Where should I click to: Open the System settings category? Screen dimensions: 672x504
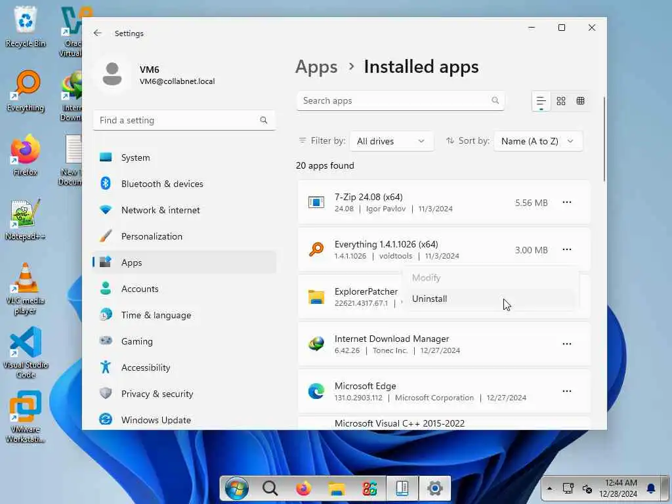184,157
